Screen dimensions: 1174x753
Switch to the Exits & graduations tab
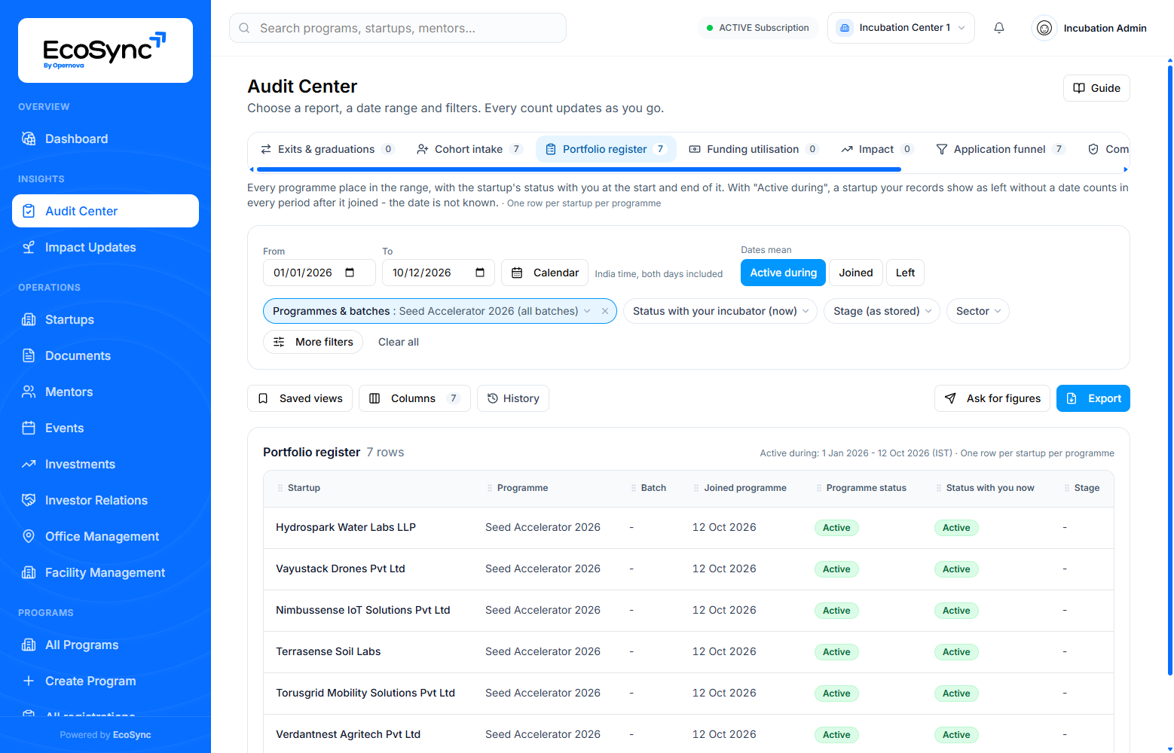coord(327,149)
